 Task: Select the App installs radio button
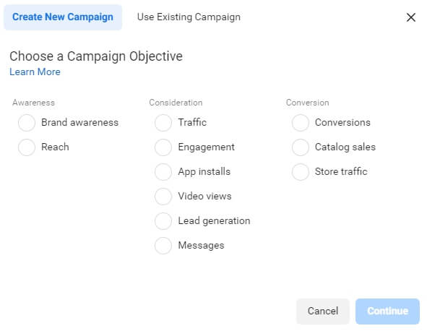pyautogui.click(x=163, y=172)
